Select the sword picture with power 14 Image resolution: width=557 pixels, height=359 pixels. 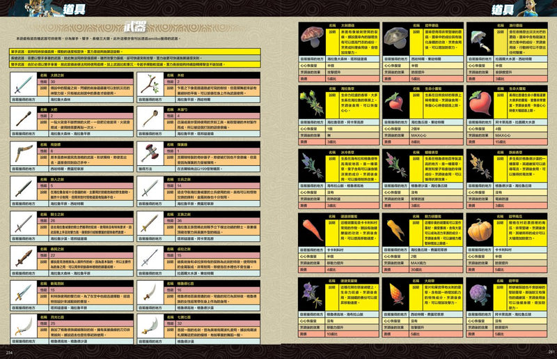(150, 189)
